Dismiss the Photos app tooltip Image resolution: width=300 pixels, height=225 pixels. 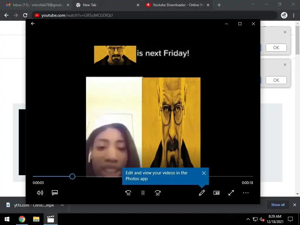point(204,173)
